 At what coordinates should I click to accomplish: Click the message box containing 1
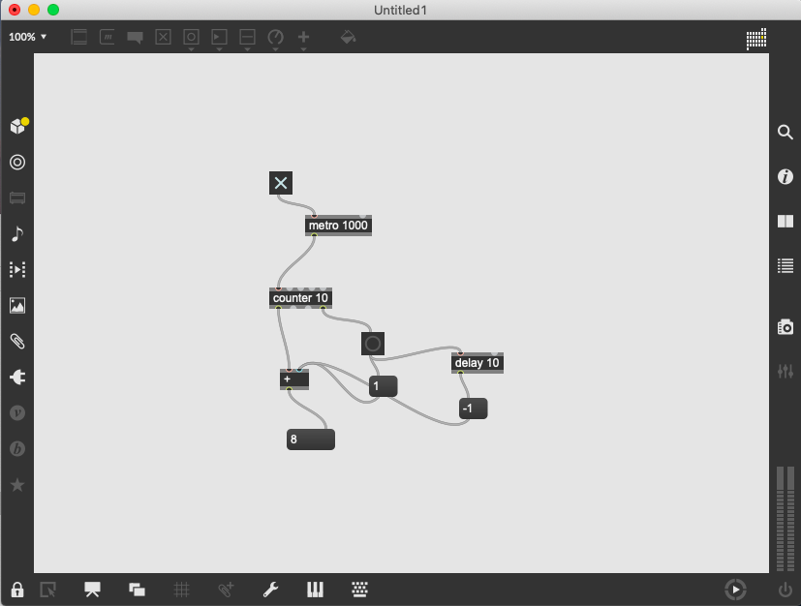click(x=384, y=386)
